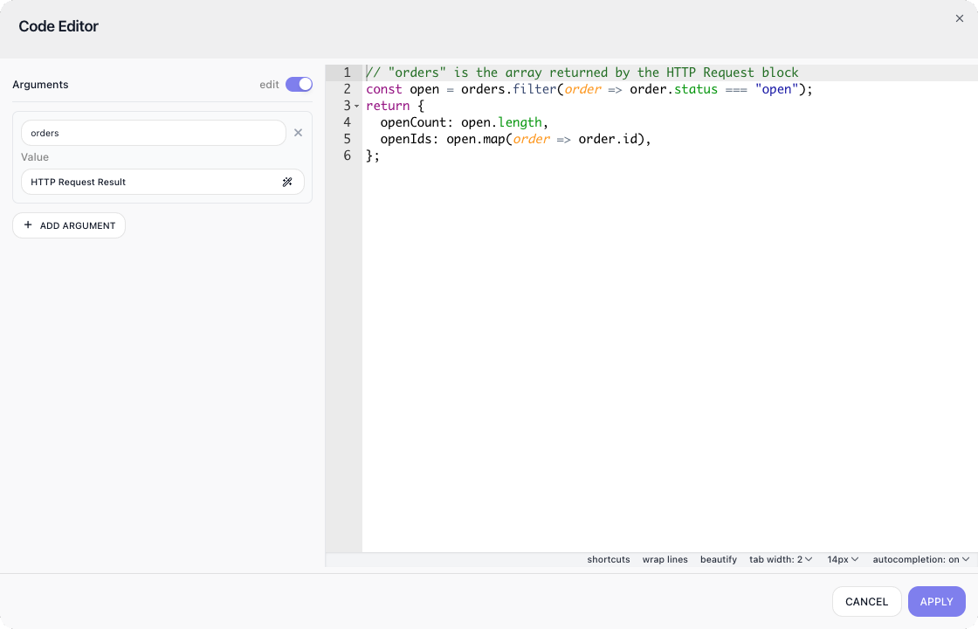The width and height of the screenshot is (978, 629).
Task: Click the "open" string literal on line 2
Action: click(776, 89)
